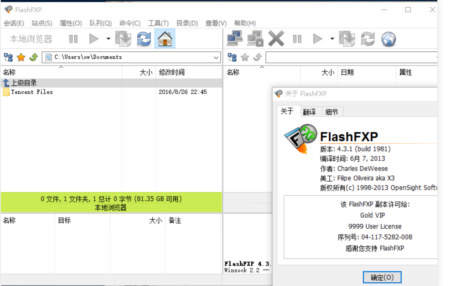Image resolution: width=453 pixels, height=286 pixels.
Task: Open the 工具(T) menu
Action: coord(158,23)
